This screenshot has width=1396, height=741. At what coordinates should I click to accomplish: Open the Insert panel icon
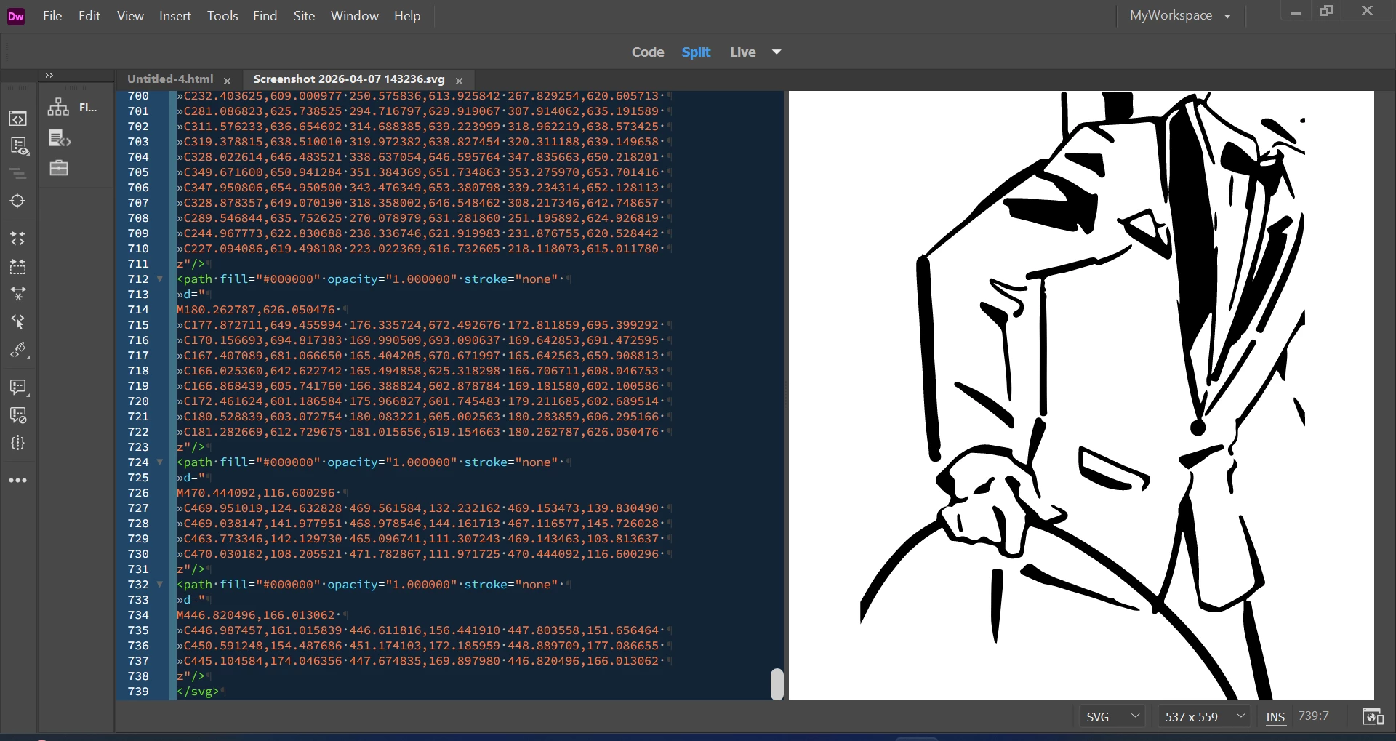(x=59, y=137)
